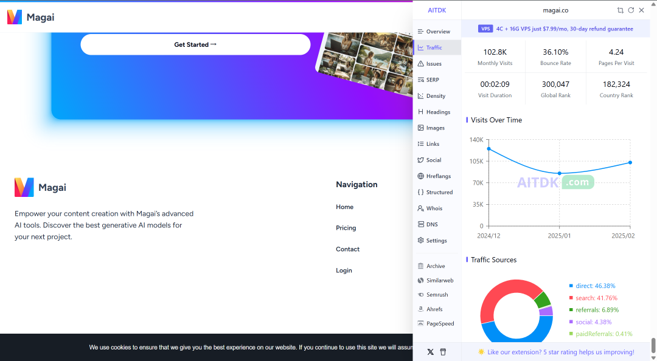Click the Hreflangs globe icon
Screen dimensions: 657x361
[x=421, y=176]
